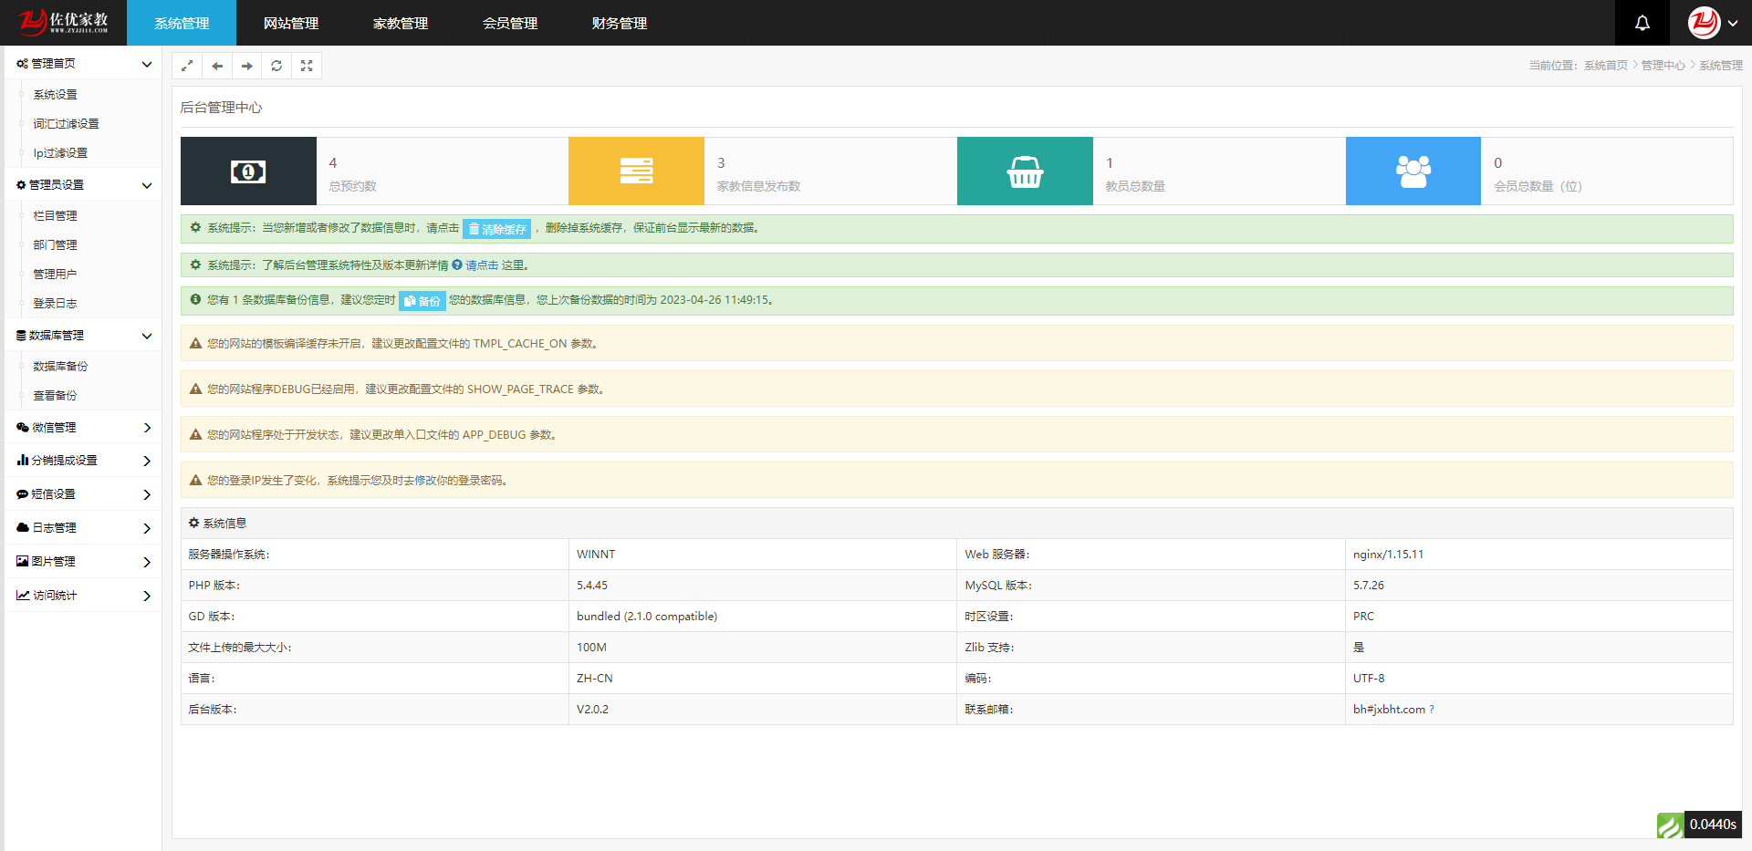Switch to the 家教管理 tab
The width and height of the screenshot is (1752, 851).
click(x=401, y=23)
